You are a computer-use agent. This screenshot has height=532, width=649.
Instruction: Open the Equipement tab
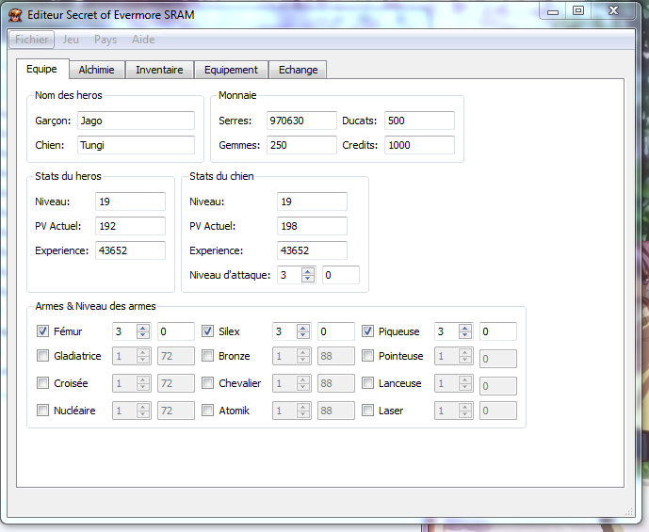pos(231,70)
